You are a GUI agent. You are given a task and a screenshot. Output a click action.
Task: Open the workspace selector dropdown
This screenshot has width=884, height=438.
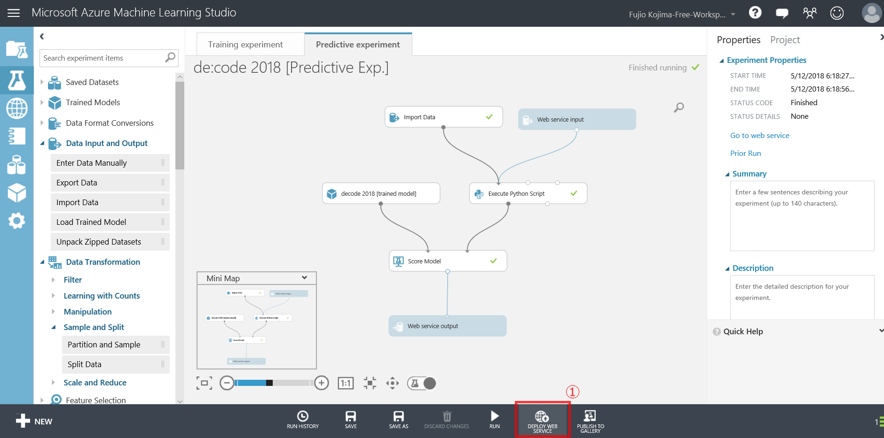[733, 15]
